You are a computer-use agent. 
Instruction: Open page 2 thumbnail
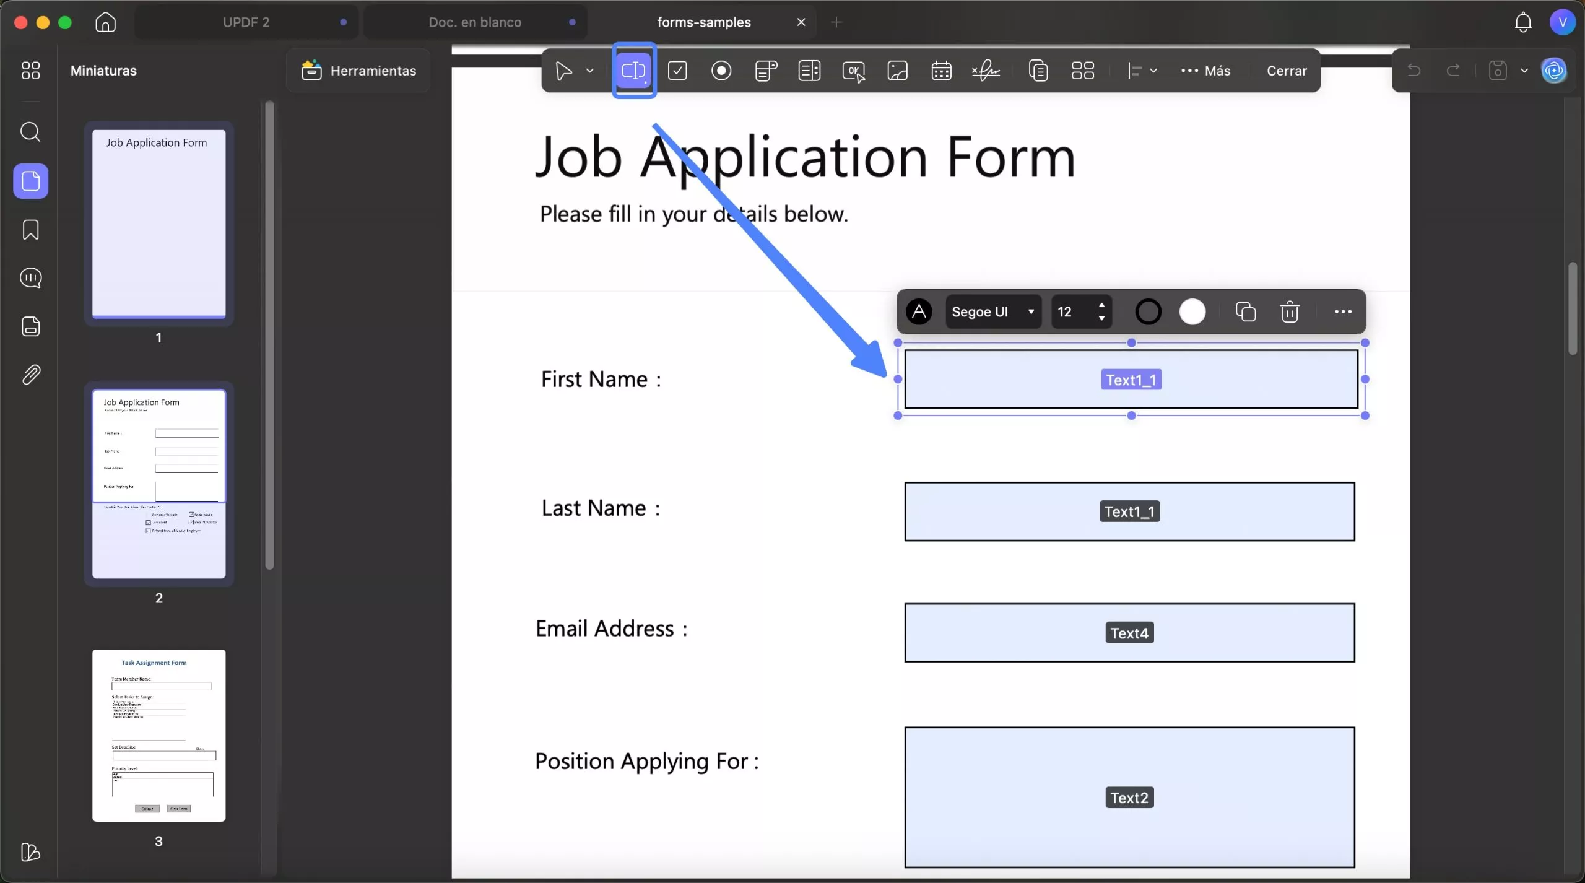159,484
